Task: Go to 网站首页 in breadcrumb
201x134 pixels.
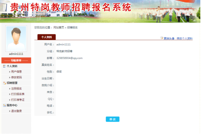Action: click(59, 28)
